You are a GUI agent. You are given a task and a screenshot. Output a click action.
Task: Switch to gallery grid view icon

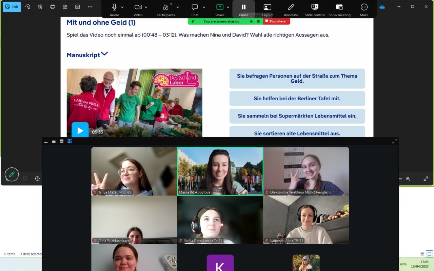click(x=70, y=141)
